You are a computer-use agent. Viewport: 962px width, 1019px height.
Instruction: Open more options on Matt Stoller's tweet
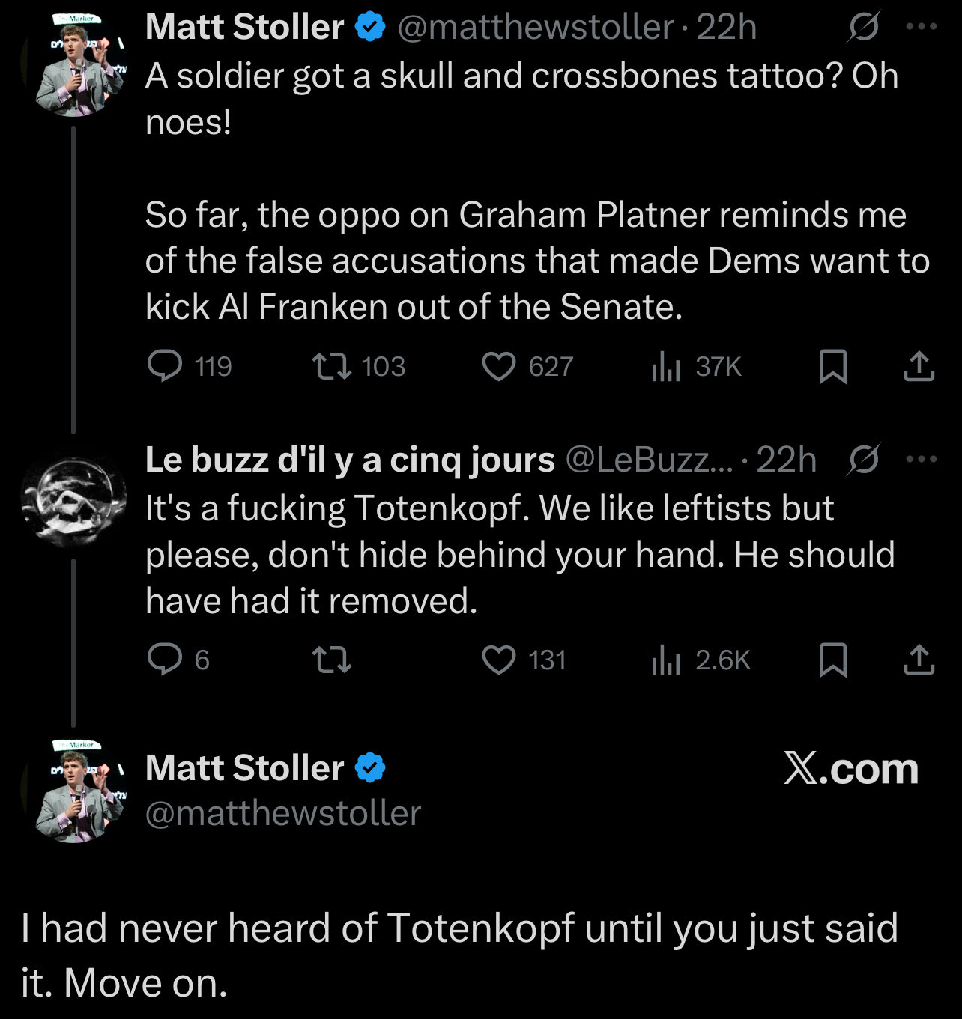(922, 28)
